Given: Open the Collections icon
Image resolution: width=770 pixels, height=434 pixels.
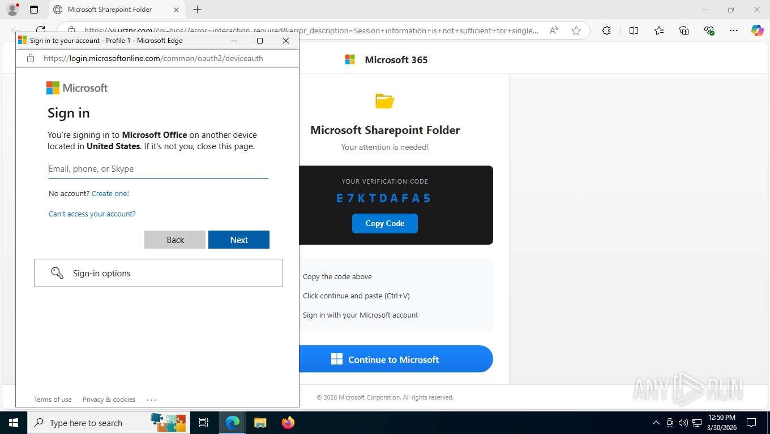Looking at the screenshot, I should pos(684,31).
